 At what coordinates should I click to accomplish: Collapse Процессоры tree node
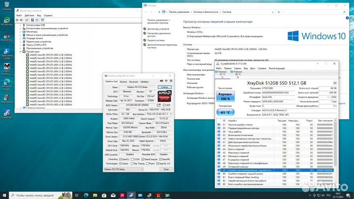click(21, 52)
